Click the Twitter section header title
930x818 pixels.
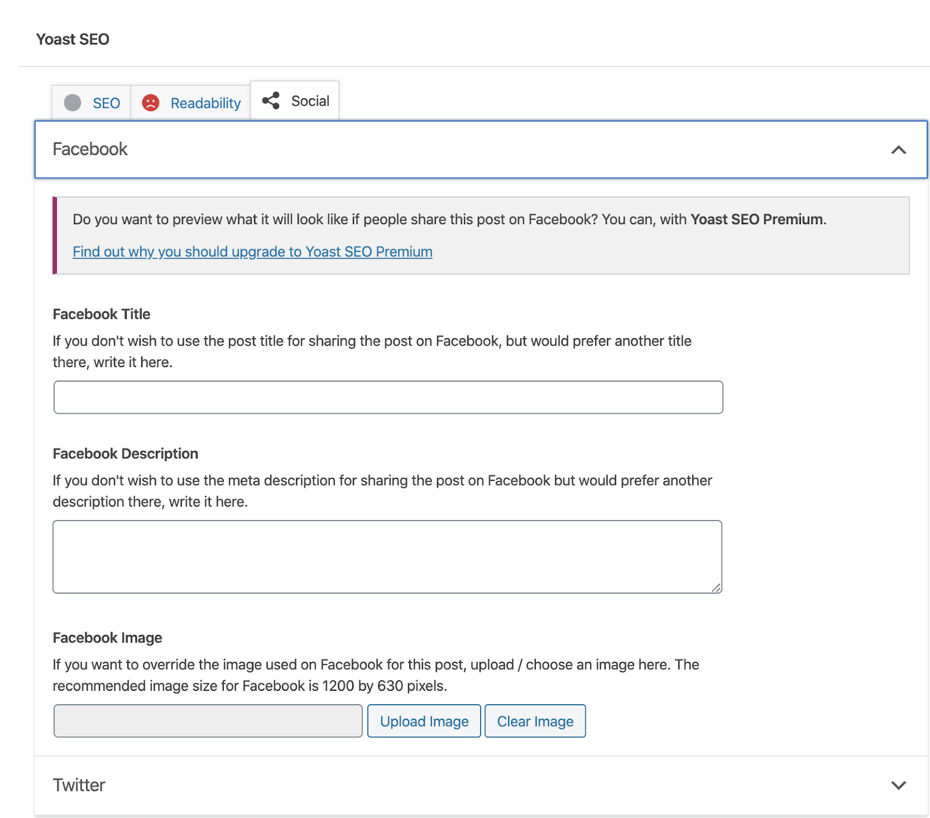tap(79, 785)
